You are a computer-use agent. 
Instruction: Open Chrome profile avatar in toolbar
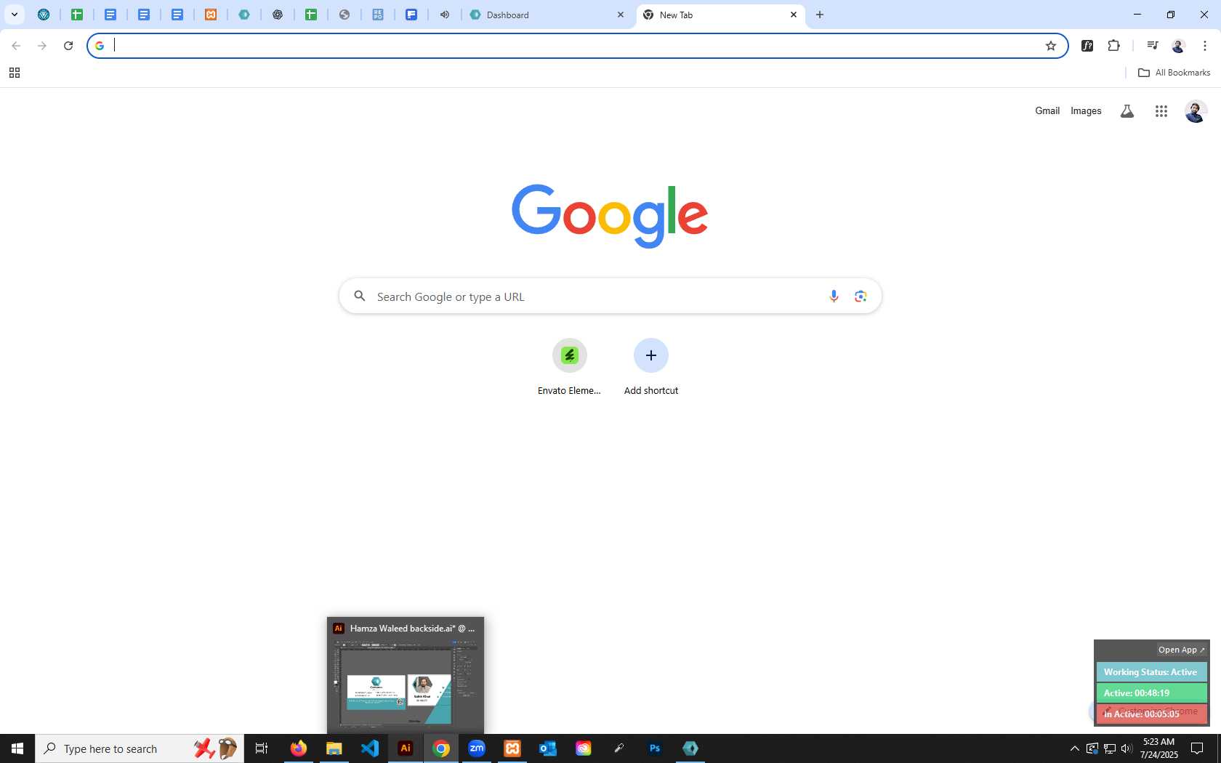pyautogui.click(x=1178, y=46)
